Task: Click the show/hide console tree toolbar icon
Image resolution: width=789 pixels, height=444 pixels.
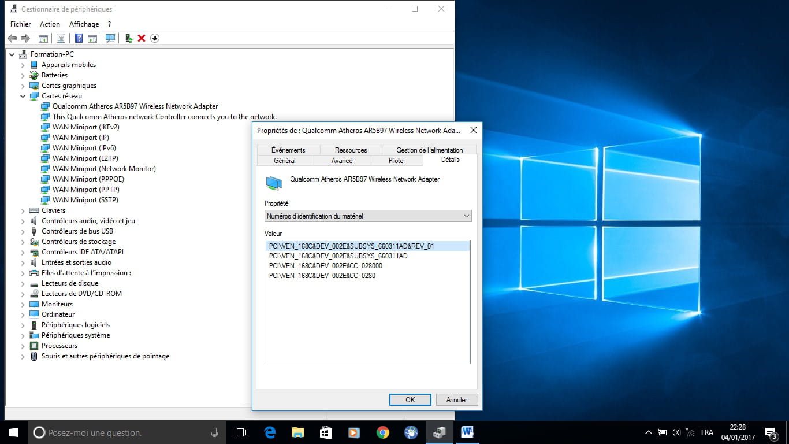Action: tap(43, 38)
